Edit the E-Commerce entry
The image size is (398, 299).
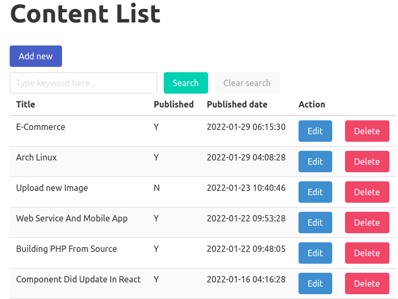(x=315, y=131)
